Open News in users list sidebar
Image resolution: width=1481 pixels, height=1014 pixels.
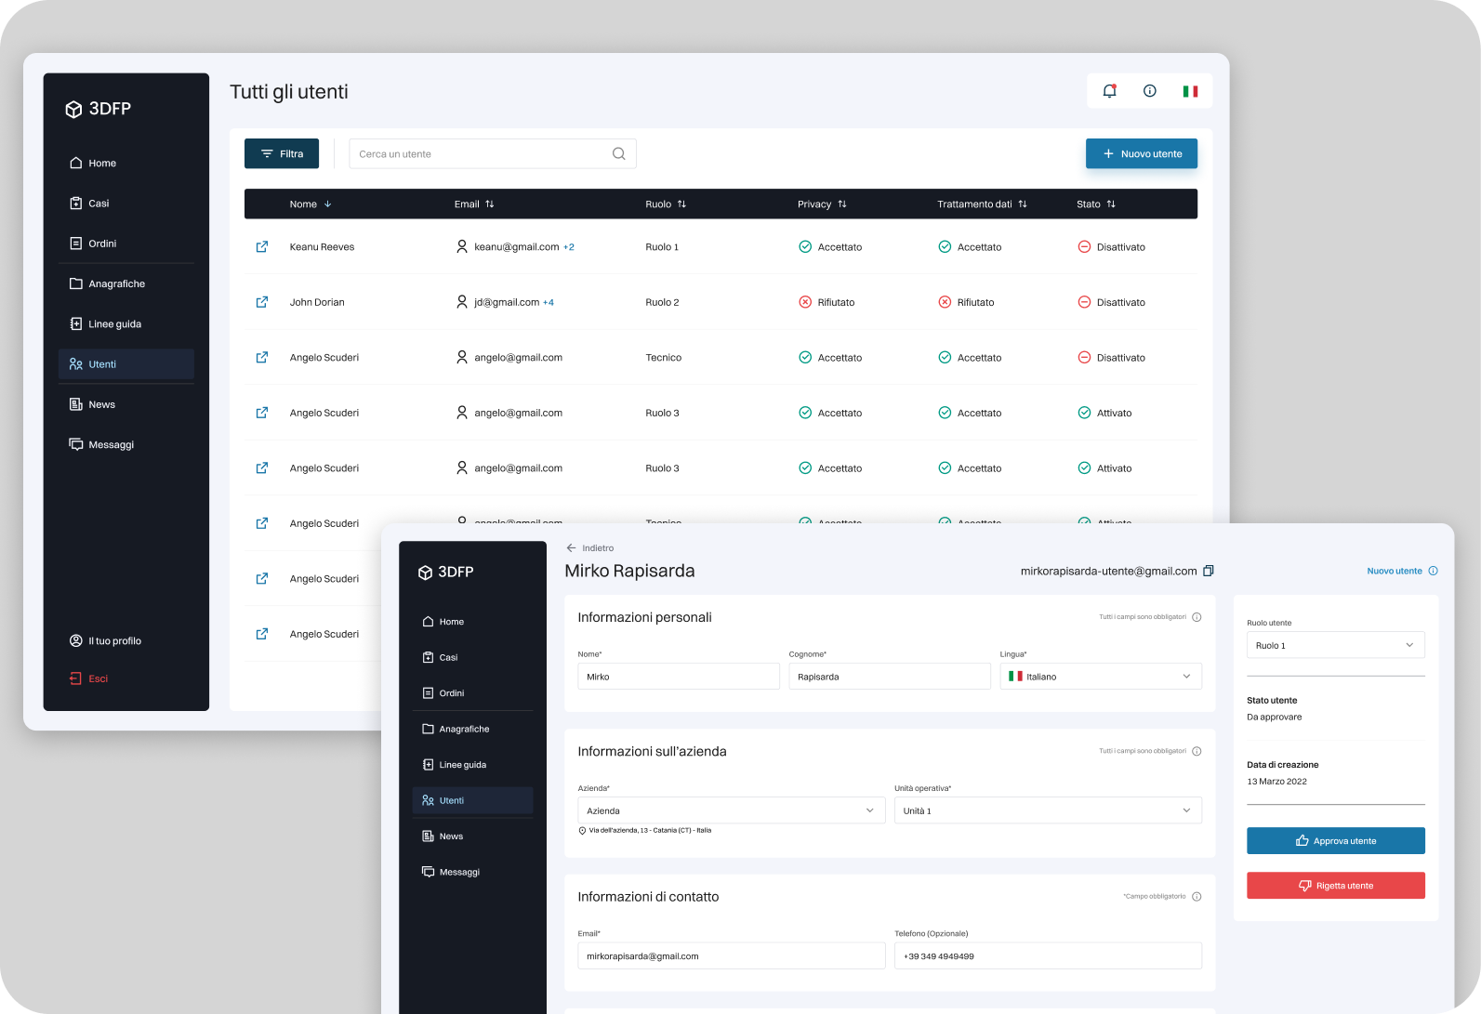click(x=126, y=404)
